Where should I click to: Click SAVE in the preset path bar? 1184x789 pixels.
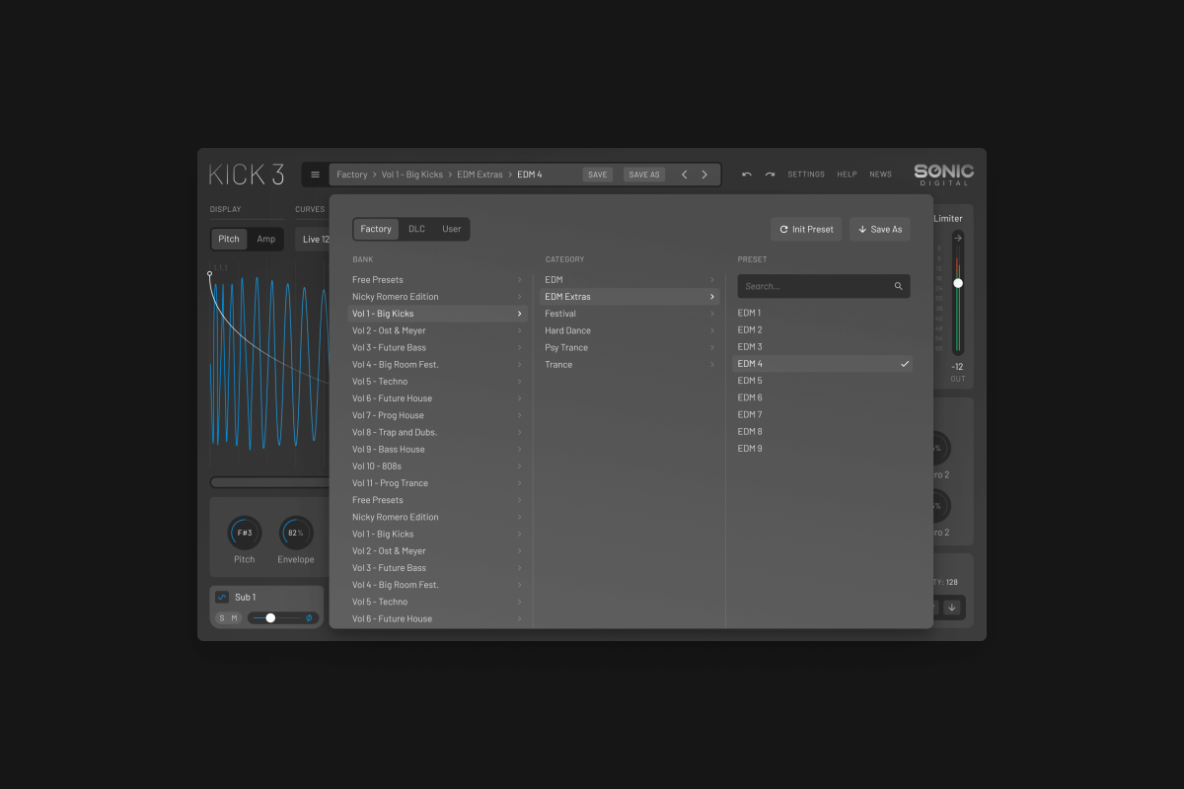(597, 175)
